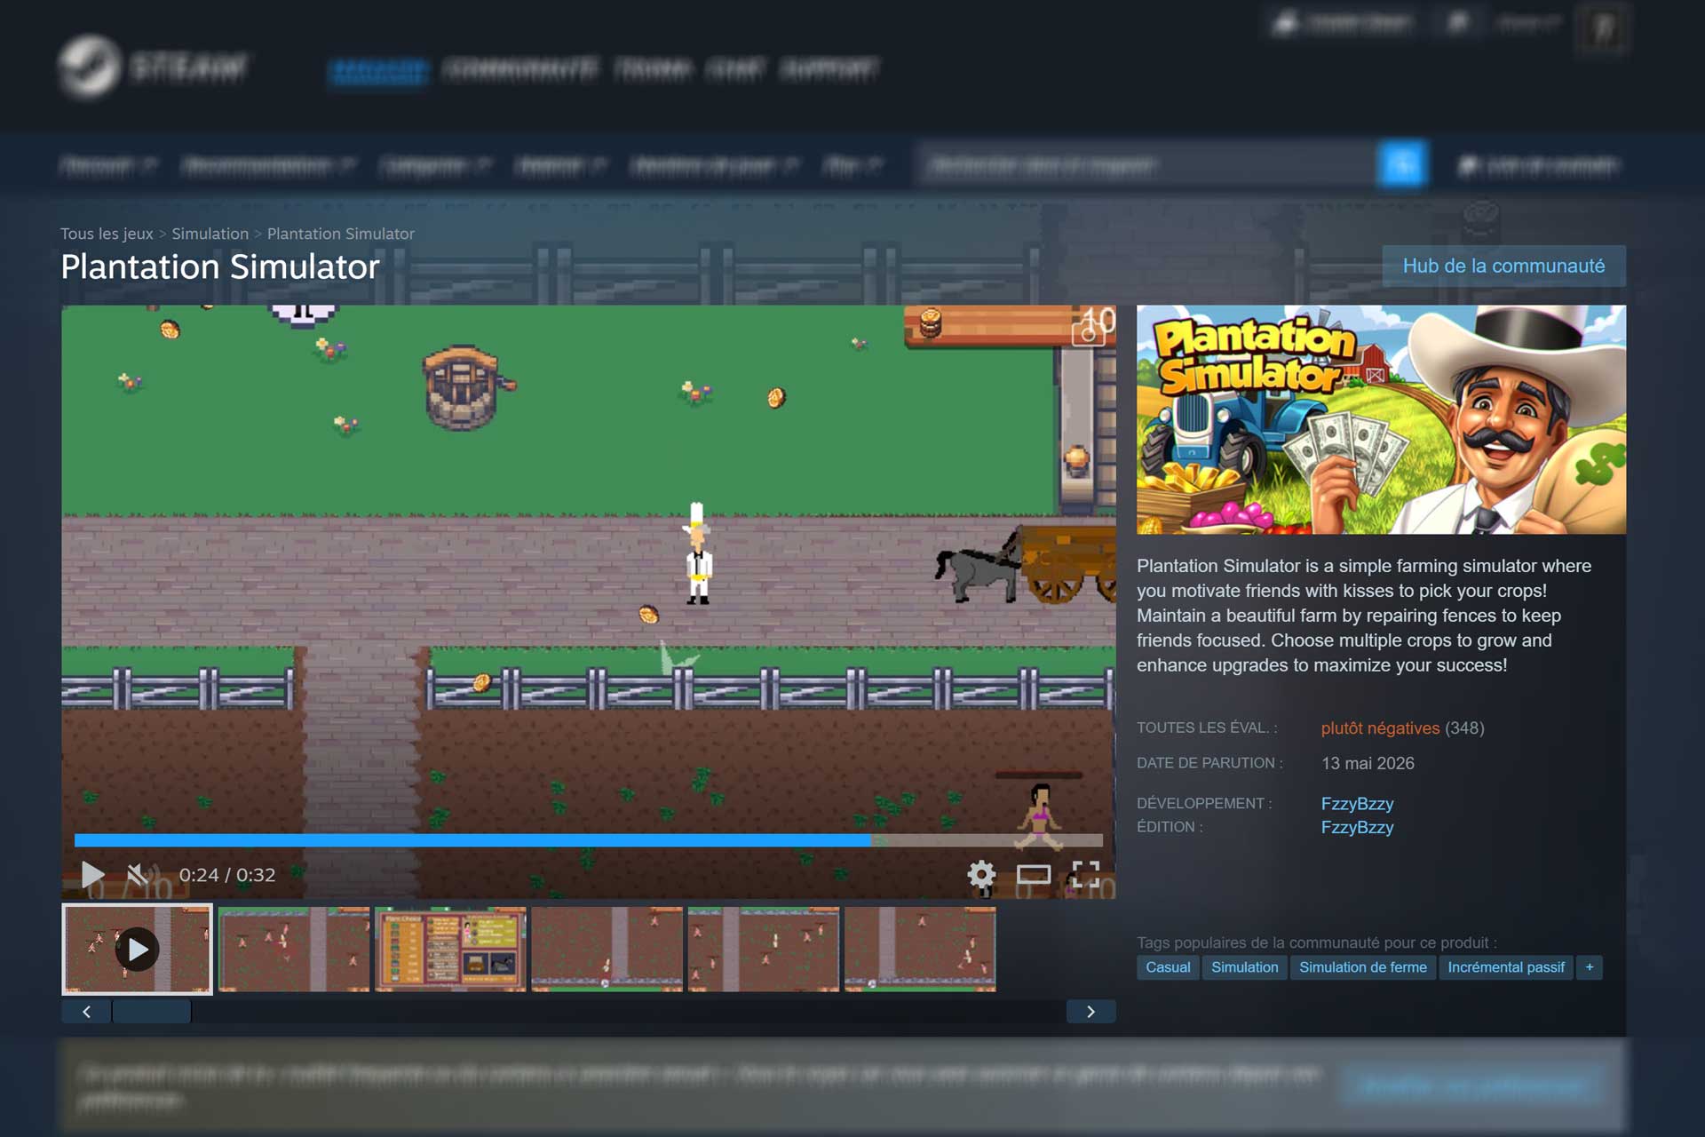Select the fourth screenshot thumbnail

click(x=607, y=949)
